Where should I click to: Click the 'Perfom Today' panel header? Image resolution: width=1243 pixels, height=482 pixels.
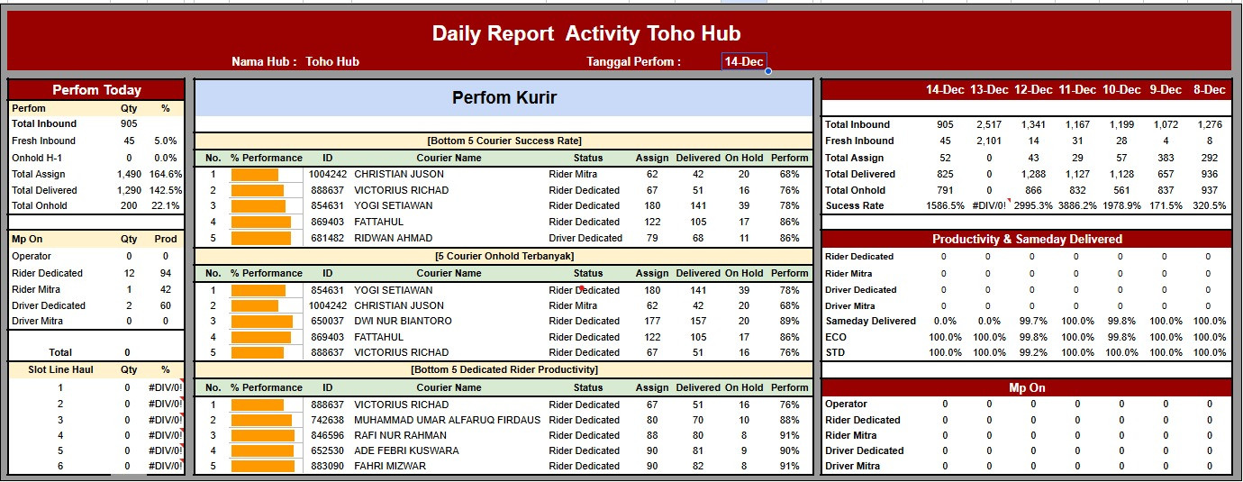coord(96,90)
